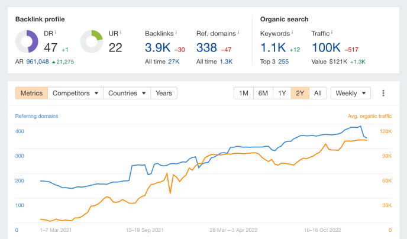The image size is (407, 239).
Task: Click the Keywords info icon
Action: [293, 33]
